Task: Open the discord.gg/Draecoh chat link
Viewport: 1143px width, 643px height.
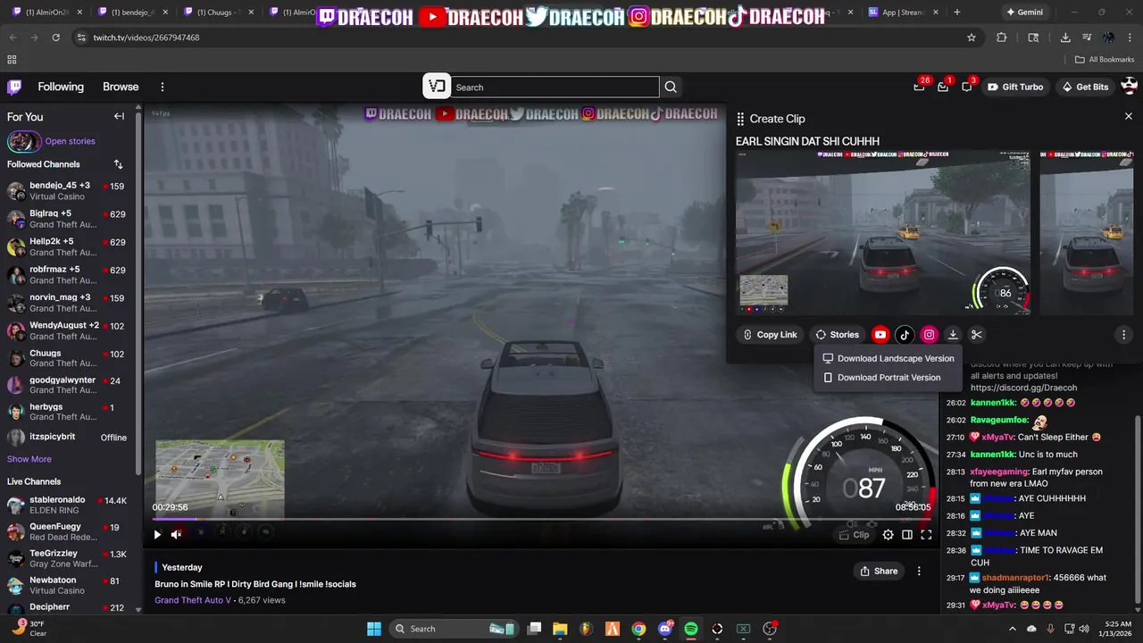Action: (x=1023, y=388)
